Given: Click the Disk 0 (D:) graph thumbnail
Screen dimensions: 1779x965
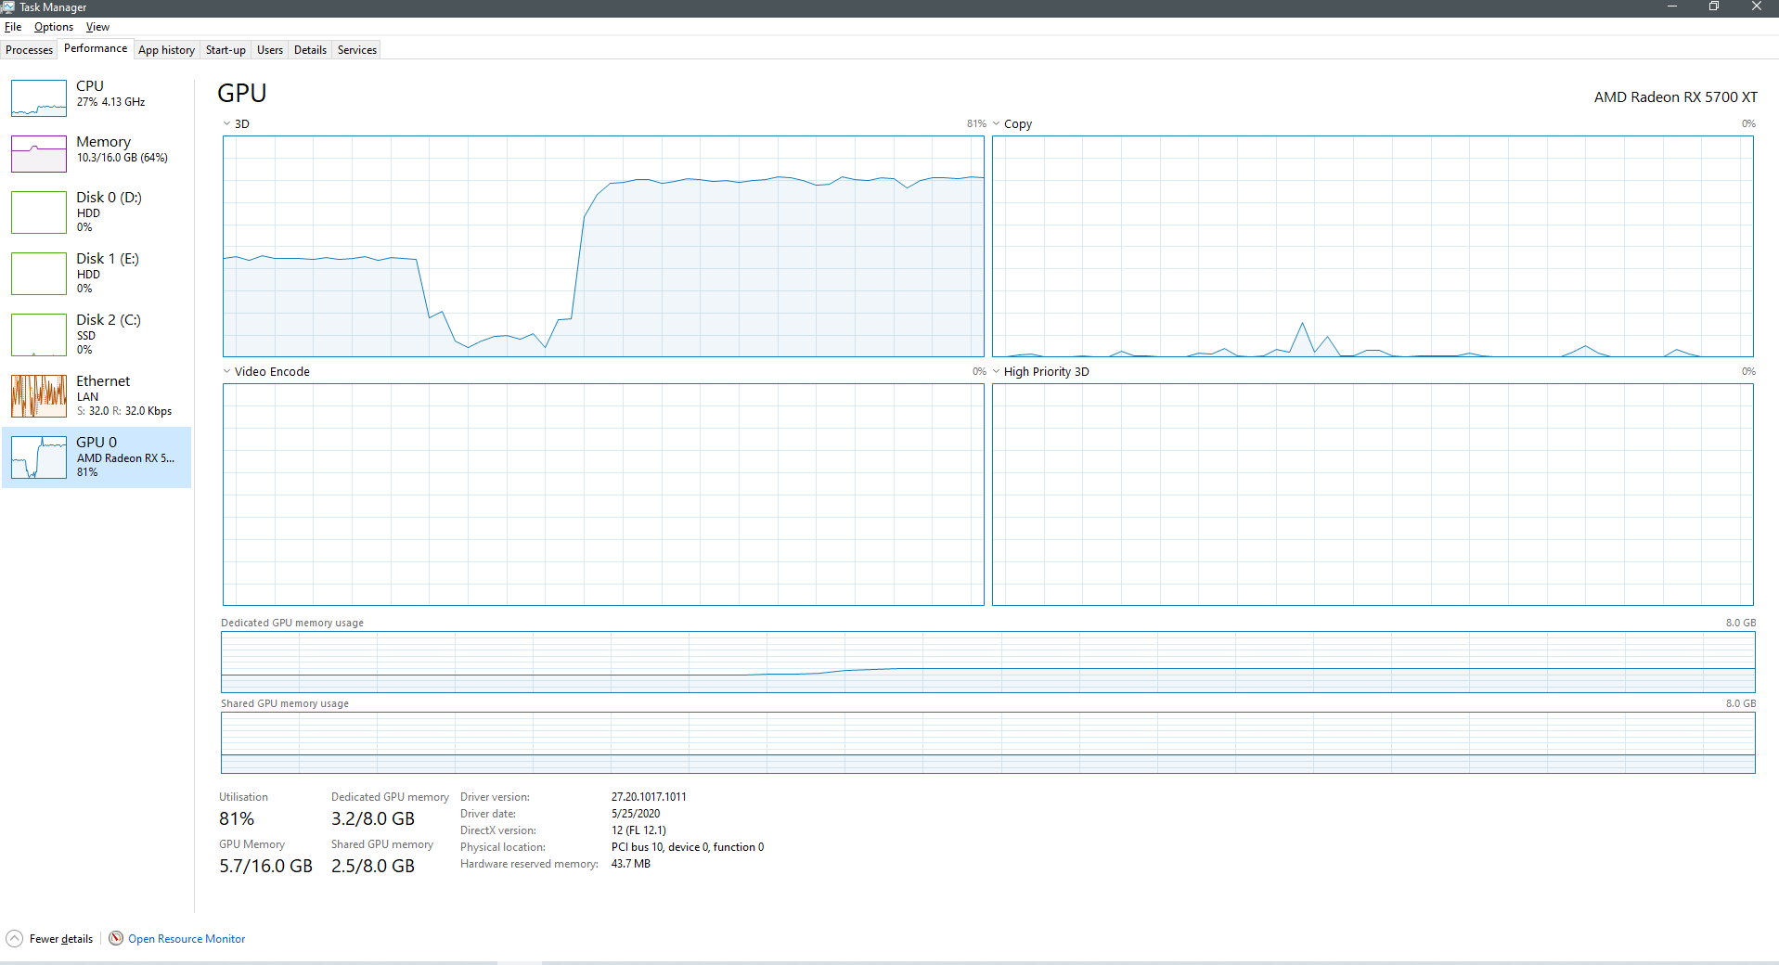Looking at the screenshot, I should pos(39,212).
